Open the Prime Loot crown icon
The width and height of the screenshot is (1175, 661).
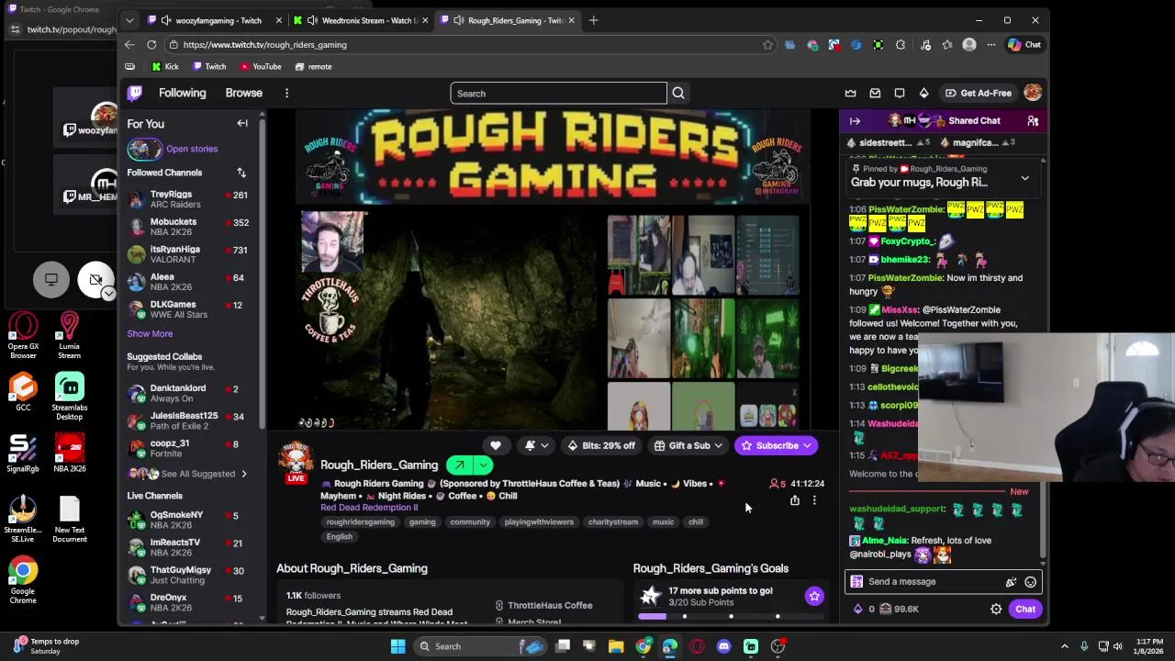click(x=850, y=93)
